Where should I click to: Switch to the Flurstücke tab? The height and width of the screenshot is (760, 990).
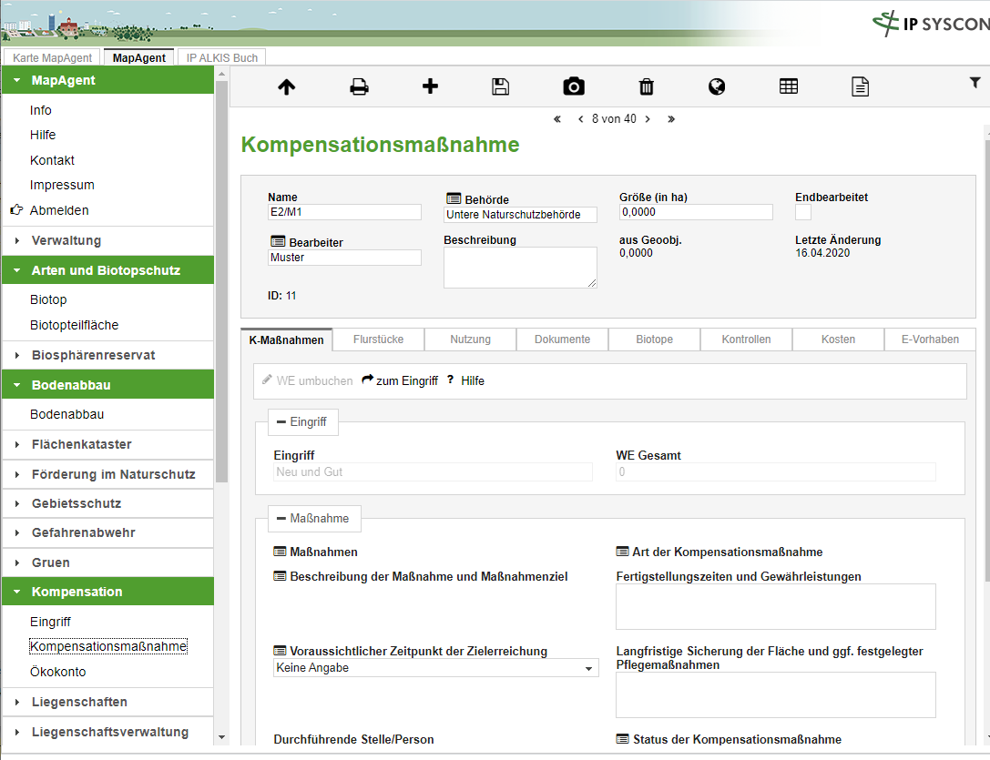coord(377,339)
